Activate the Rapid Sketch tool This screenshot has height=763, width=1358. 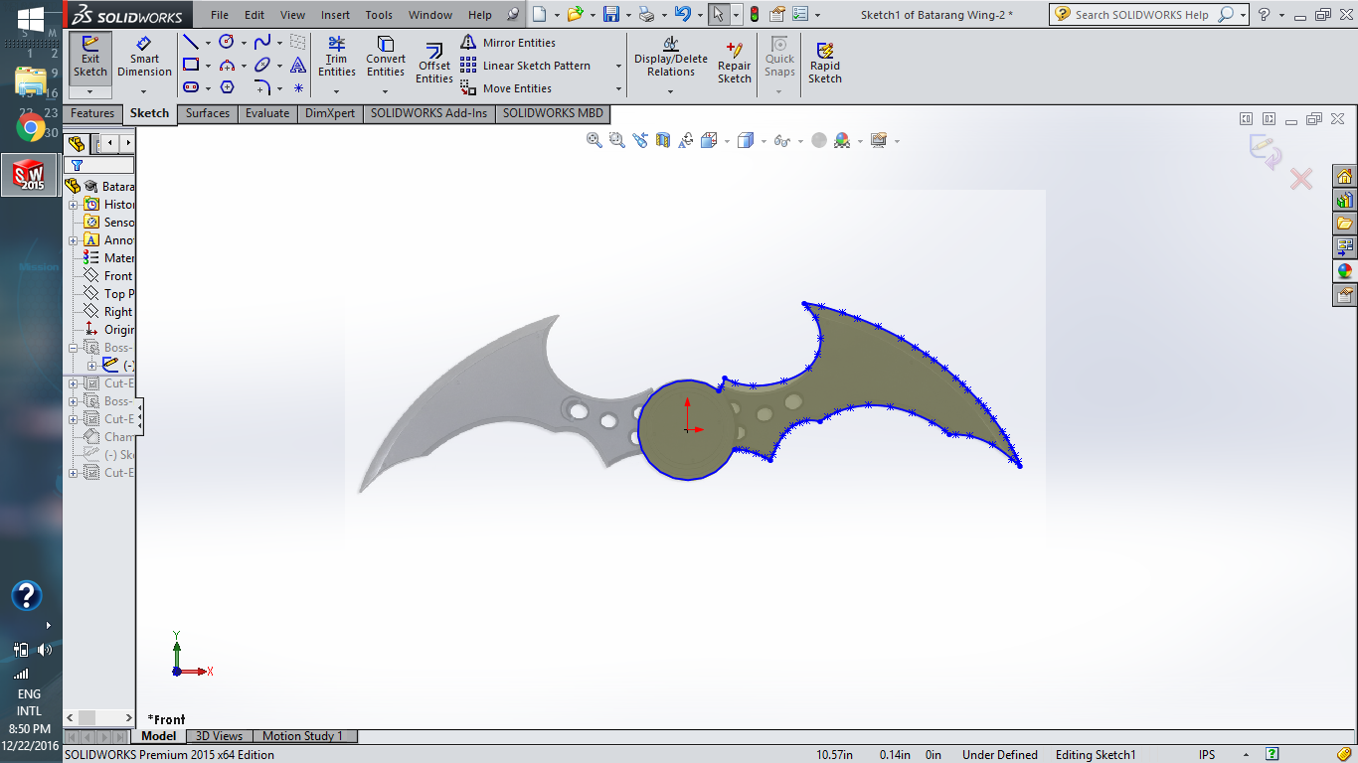pos(825,64)
